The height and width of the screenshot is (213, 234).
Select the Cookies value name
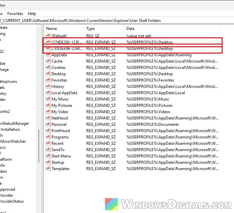(x=58, y=68)
